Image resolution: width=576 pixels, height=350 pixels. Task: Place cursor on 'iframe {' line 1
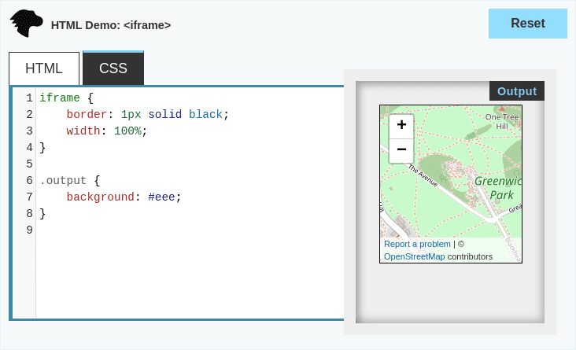tap(66, 98)
